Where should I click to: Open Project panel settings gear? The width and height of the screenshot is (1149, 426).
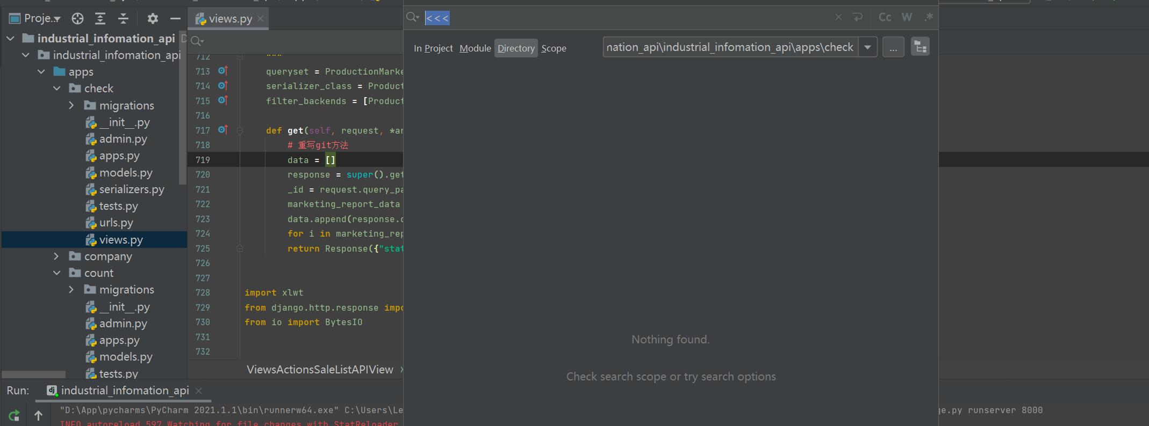(x=153, y=19)
